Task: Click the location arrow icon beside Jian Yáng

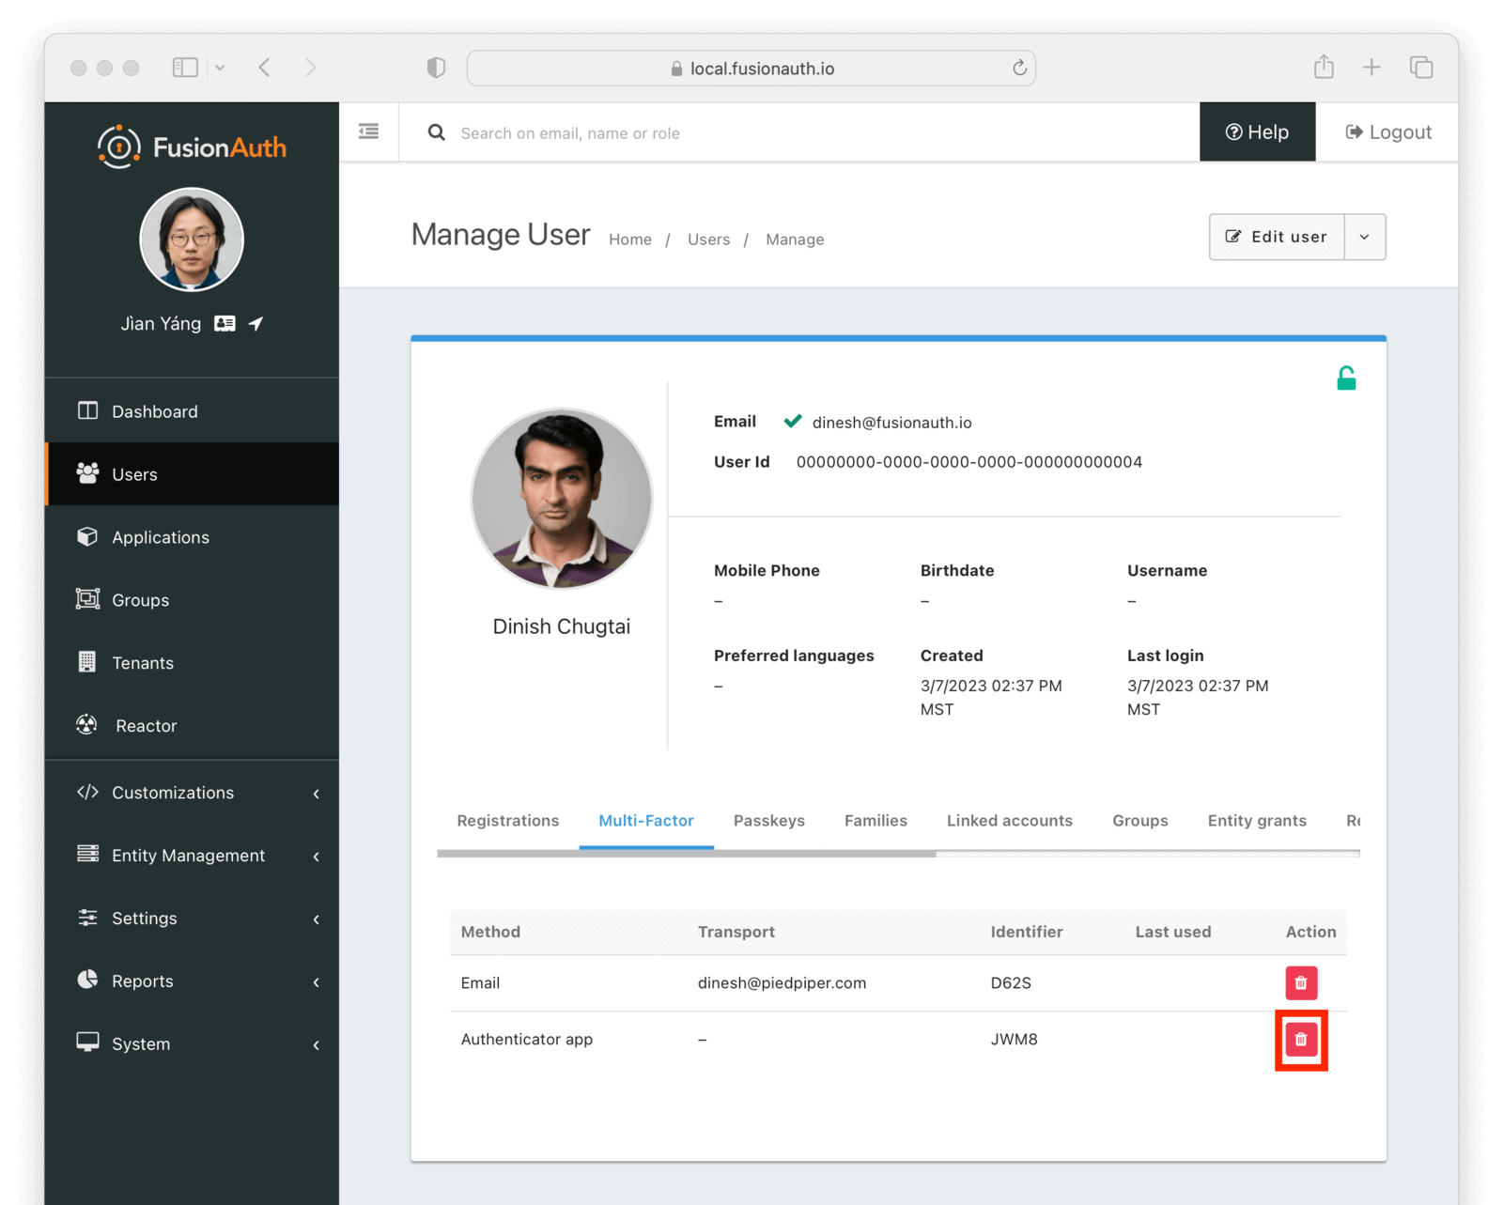Action: pos(256,323)
